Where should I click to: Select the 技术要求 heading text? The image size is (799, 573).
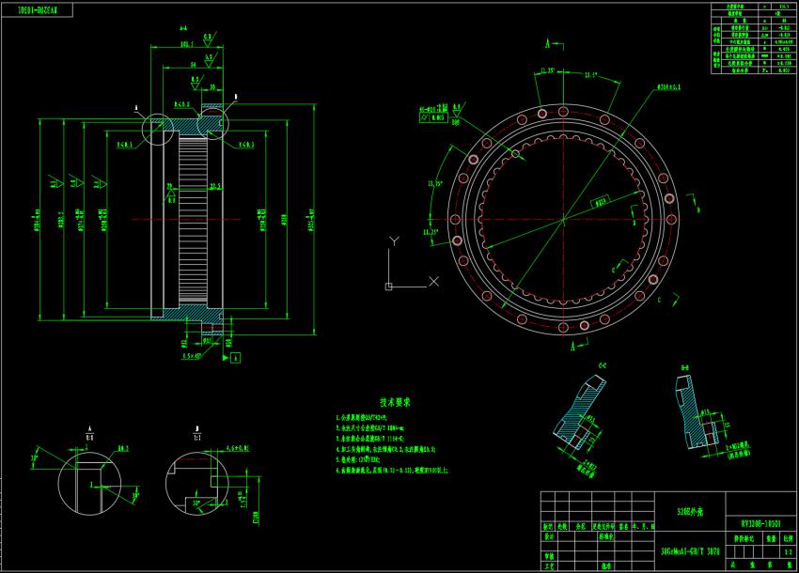pos(395,402)
